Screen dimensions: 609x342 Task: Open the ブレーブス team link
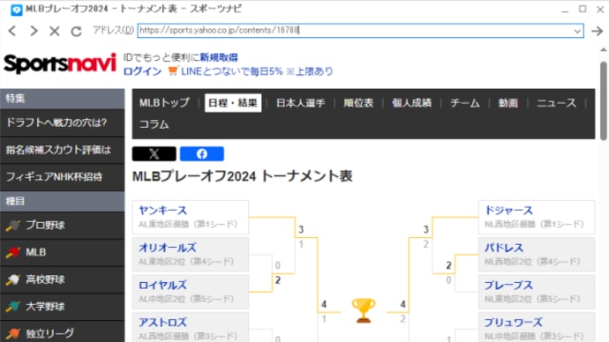(x=508, y=286)
